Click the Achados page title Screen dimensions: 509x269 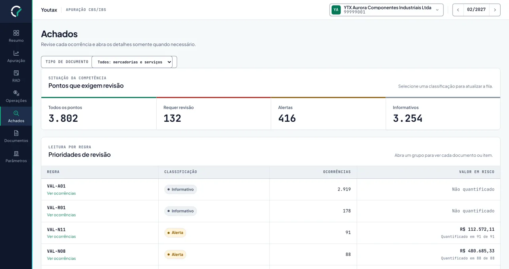click(59, 34)
